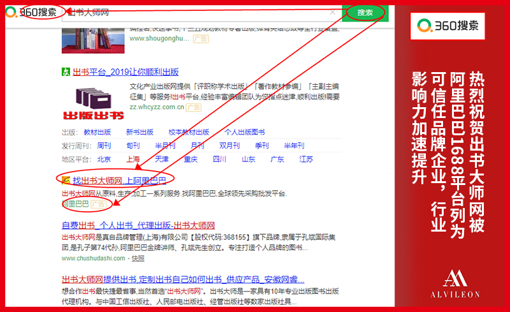Image resolution: width=510 pixels, height=312 pixels.
Task: Click the green 搜索 search button
Action: pos(365,12)
